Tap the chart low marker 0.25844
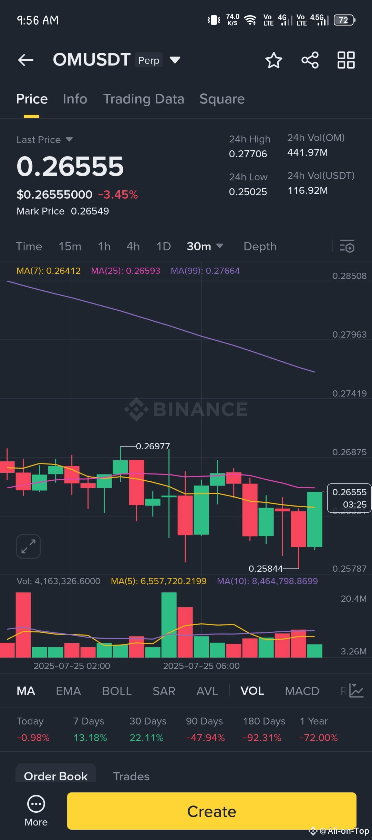 point(266,569)
